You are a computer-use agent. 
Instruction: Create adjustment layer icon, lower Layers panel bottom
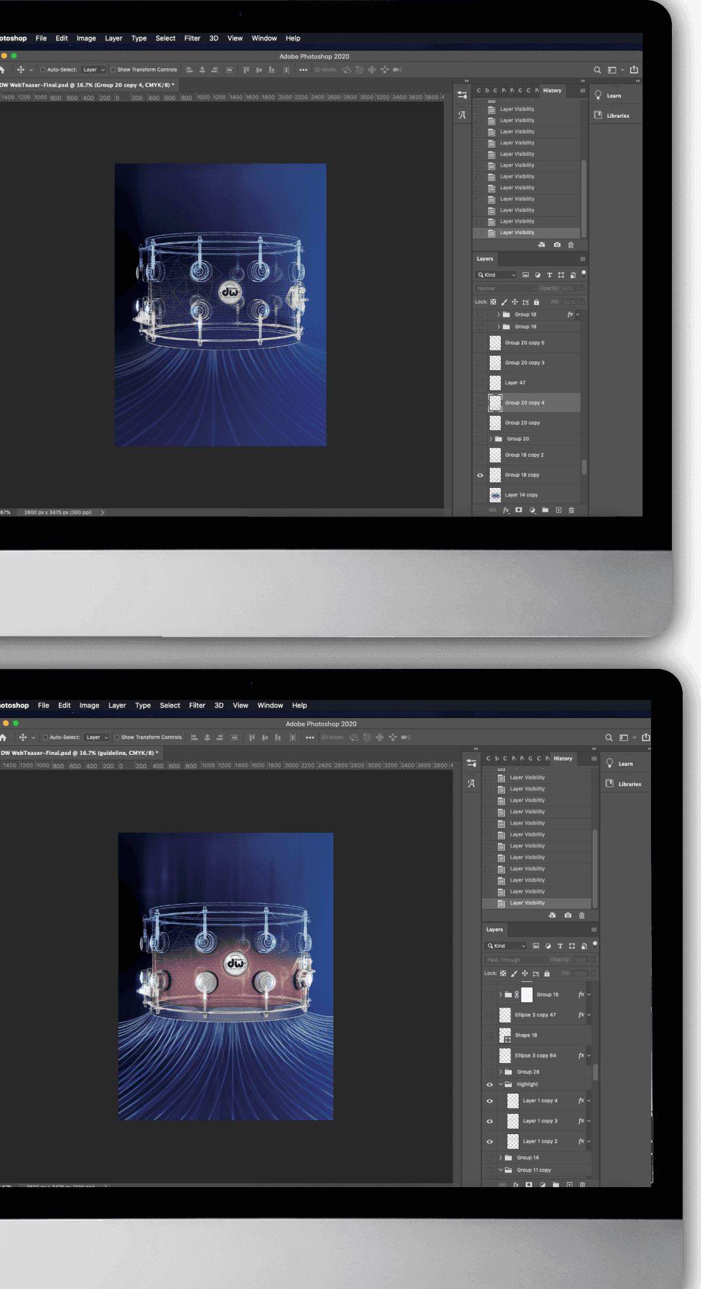(x=543, y=1185)
